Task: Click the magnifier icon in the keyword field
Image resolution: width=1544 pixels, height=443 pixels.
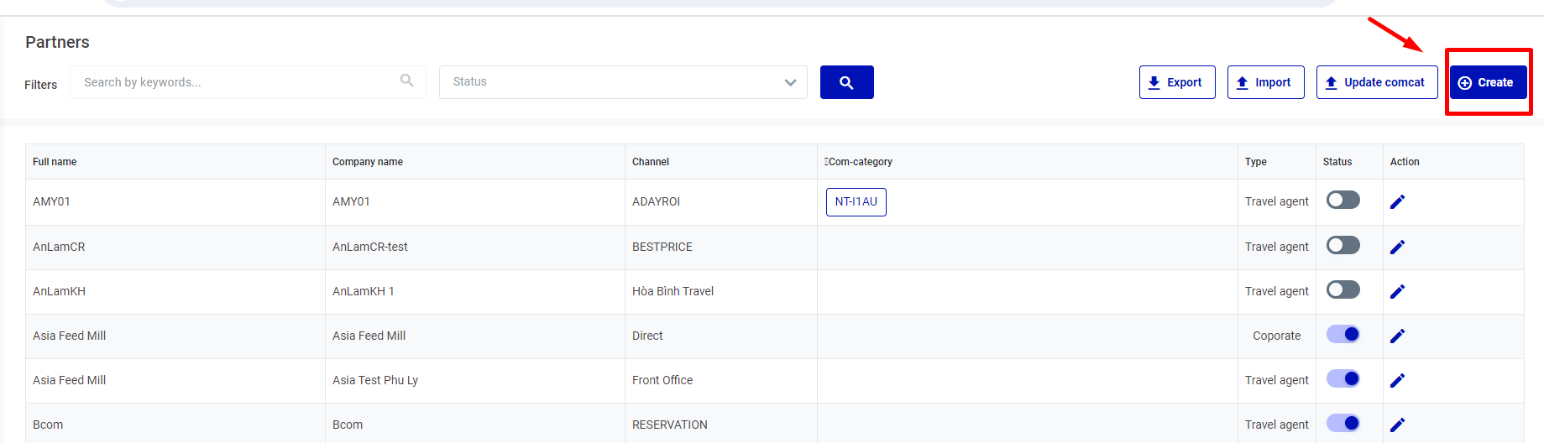Action: (407, 81)
